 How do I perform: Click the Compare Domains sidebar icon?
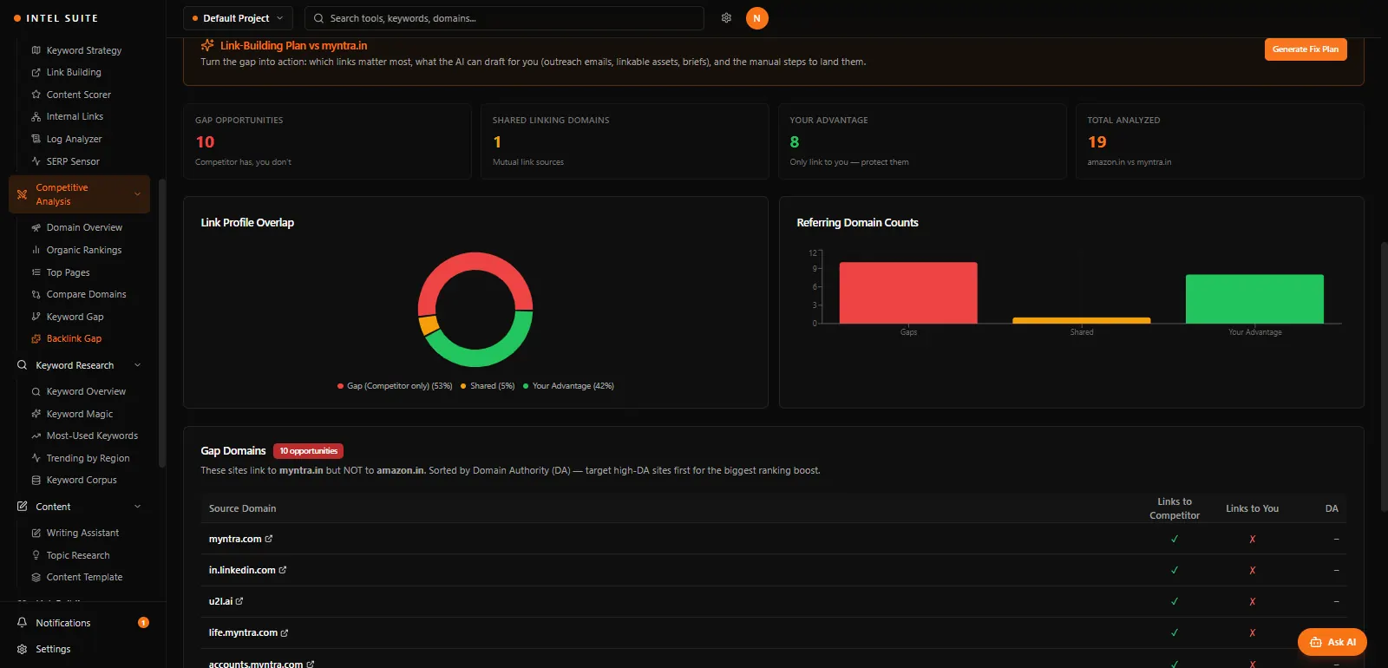click(x=36, y=295)
